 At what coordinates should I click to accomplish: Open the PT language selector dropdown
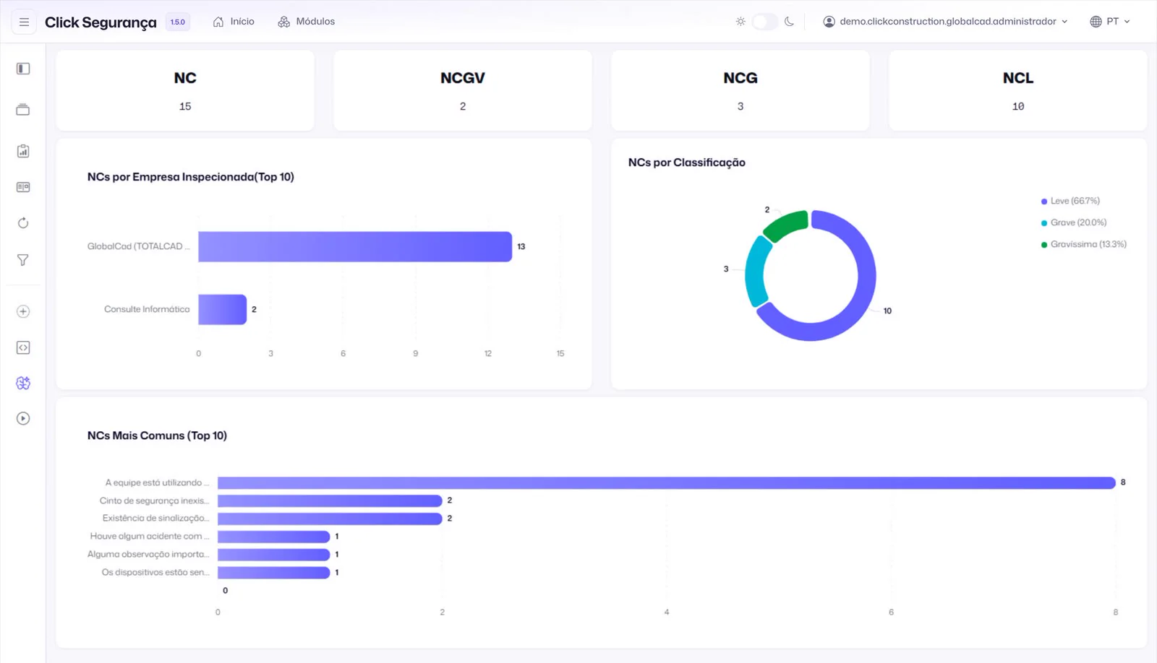tap(1110, 22)
